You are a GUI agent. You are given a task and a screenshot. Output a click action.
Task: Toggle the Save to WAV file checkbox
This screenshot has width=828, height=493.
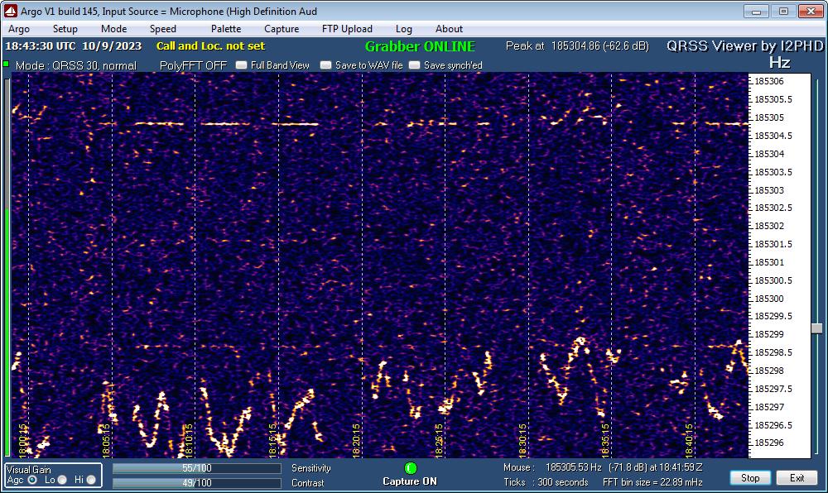tap(325, 65)
